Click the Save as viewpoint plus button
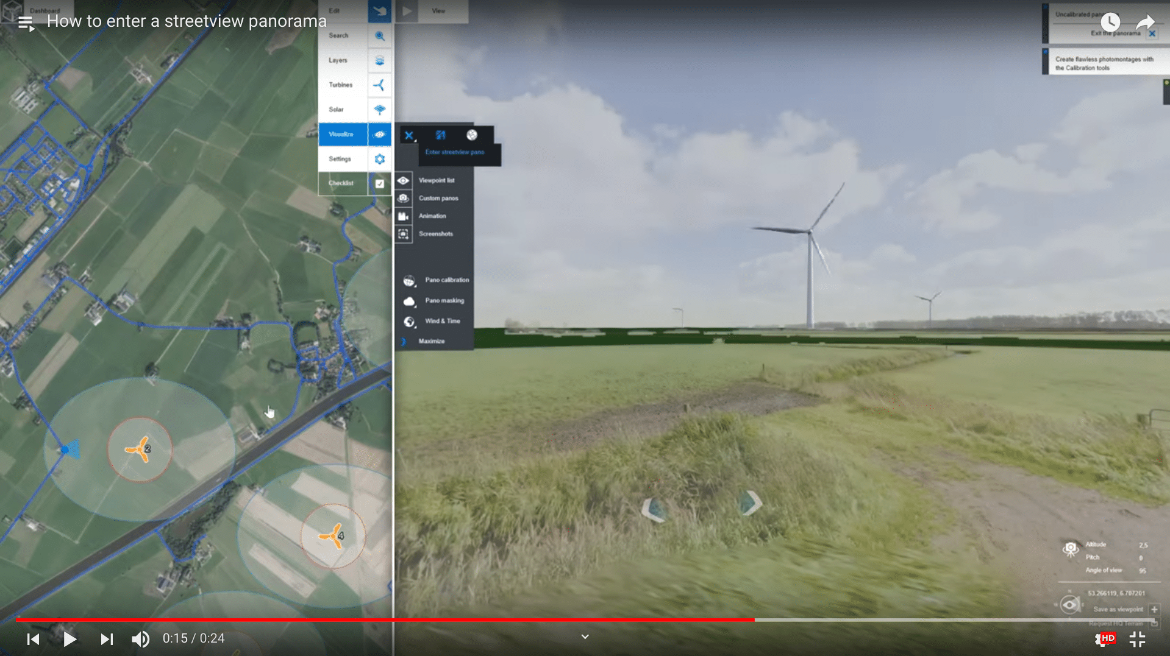This screenshot has width=1170, height=656. [x=1154, y=610]
